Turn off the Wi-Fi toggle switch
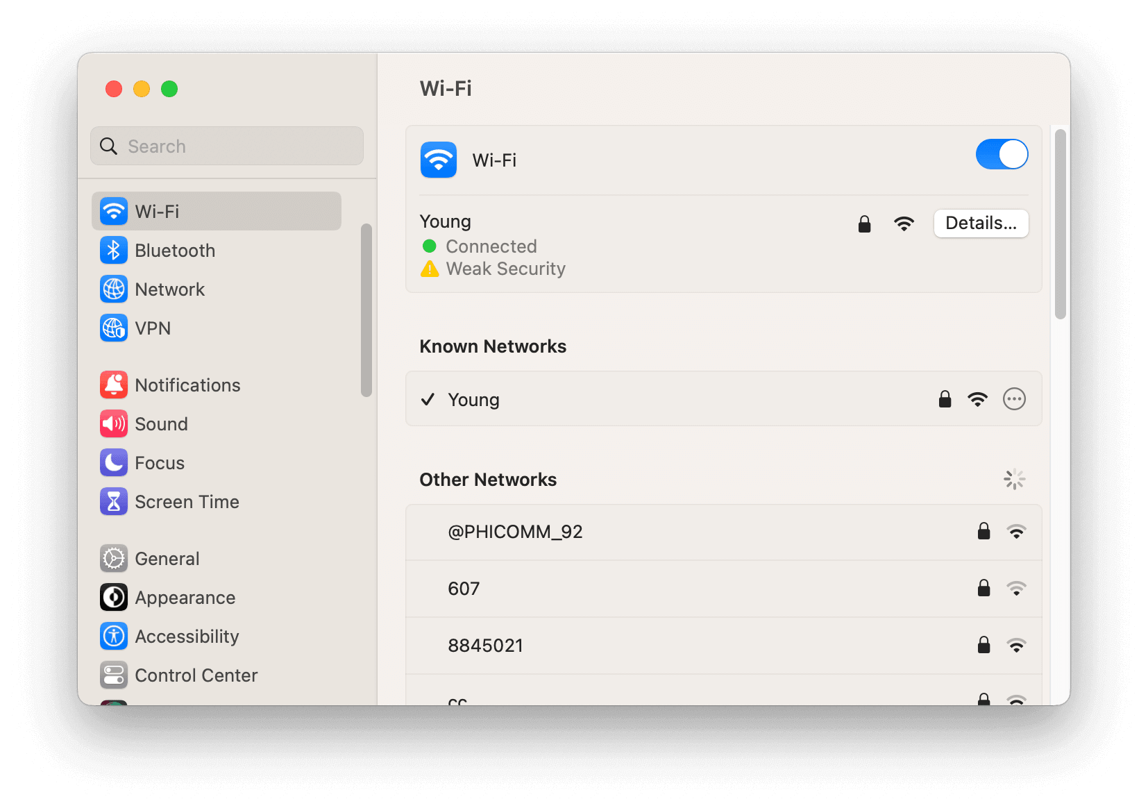The image size is (1148, 808). point(1002,154)
